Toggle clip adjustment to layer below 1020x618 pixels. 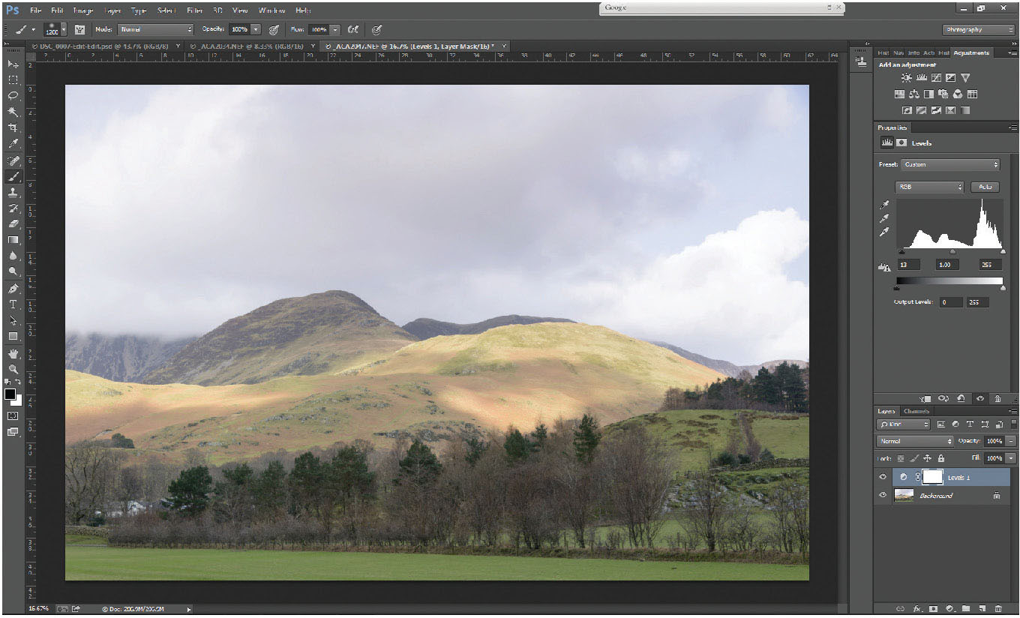[x=925, y=399]
